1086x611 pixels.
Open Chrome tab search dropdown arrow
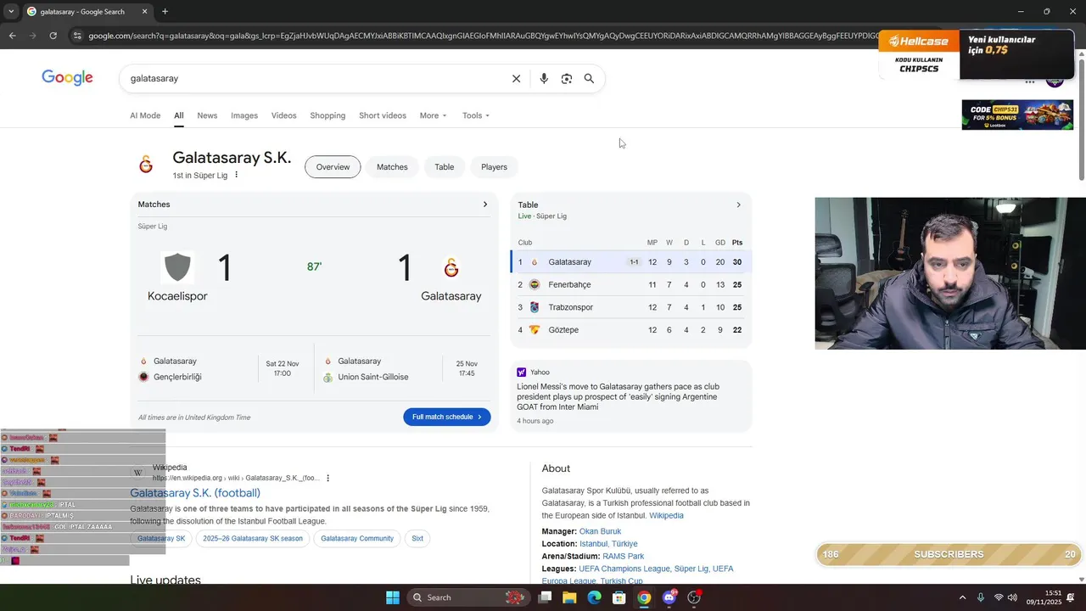click(x=11, y=12)
